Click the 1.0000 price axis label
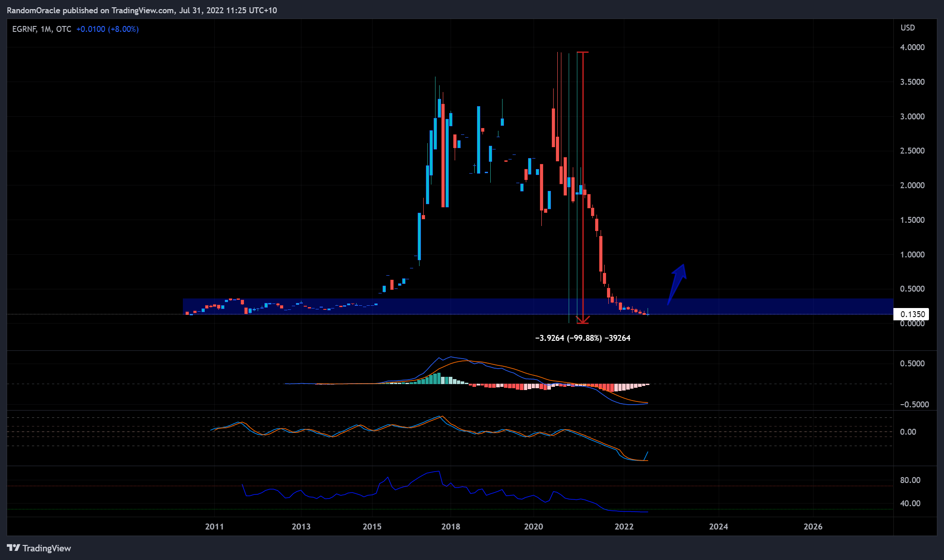944x560 pixels. tap(912, 255)
